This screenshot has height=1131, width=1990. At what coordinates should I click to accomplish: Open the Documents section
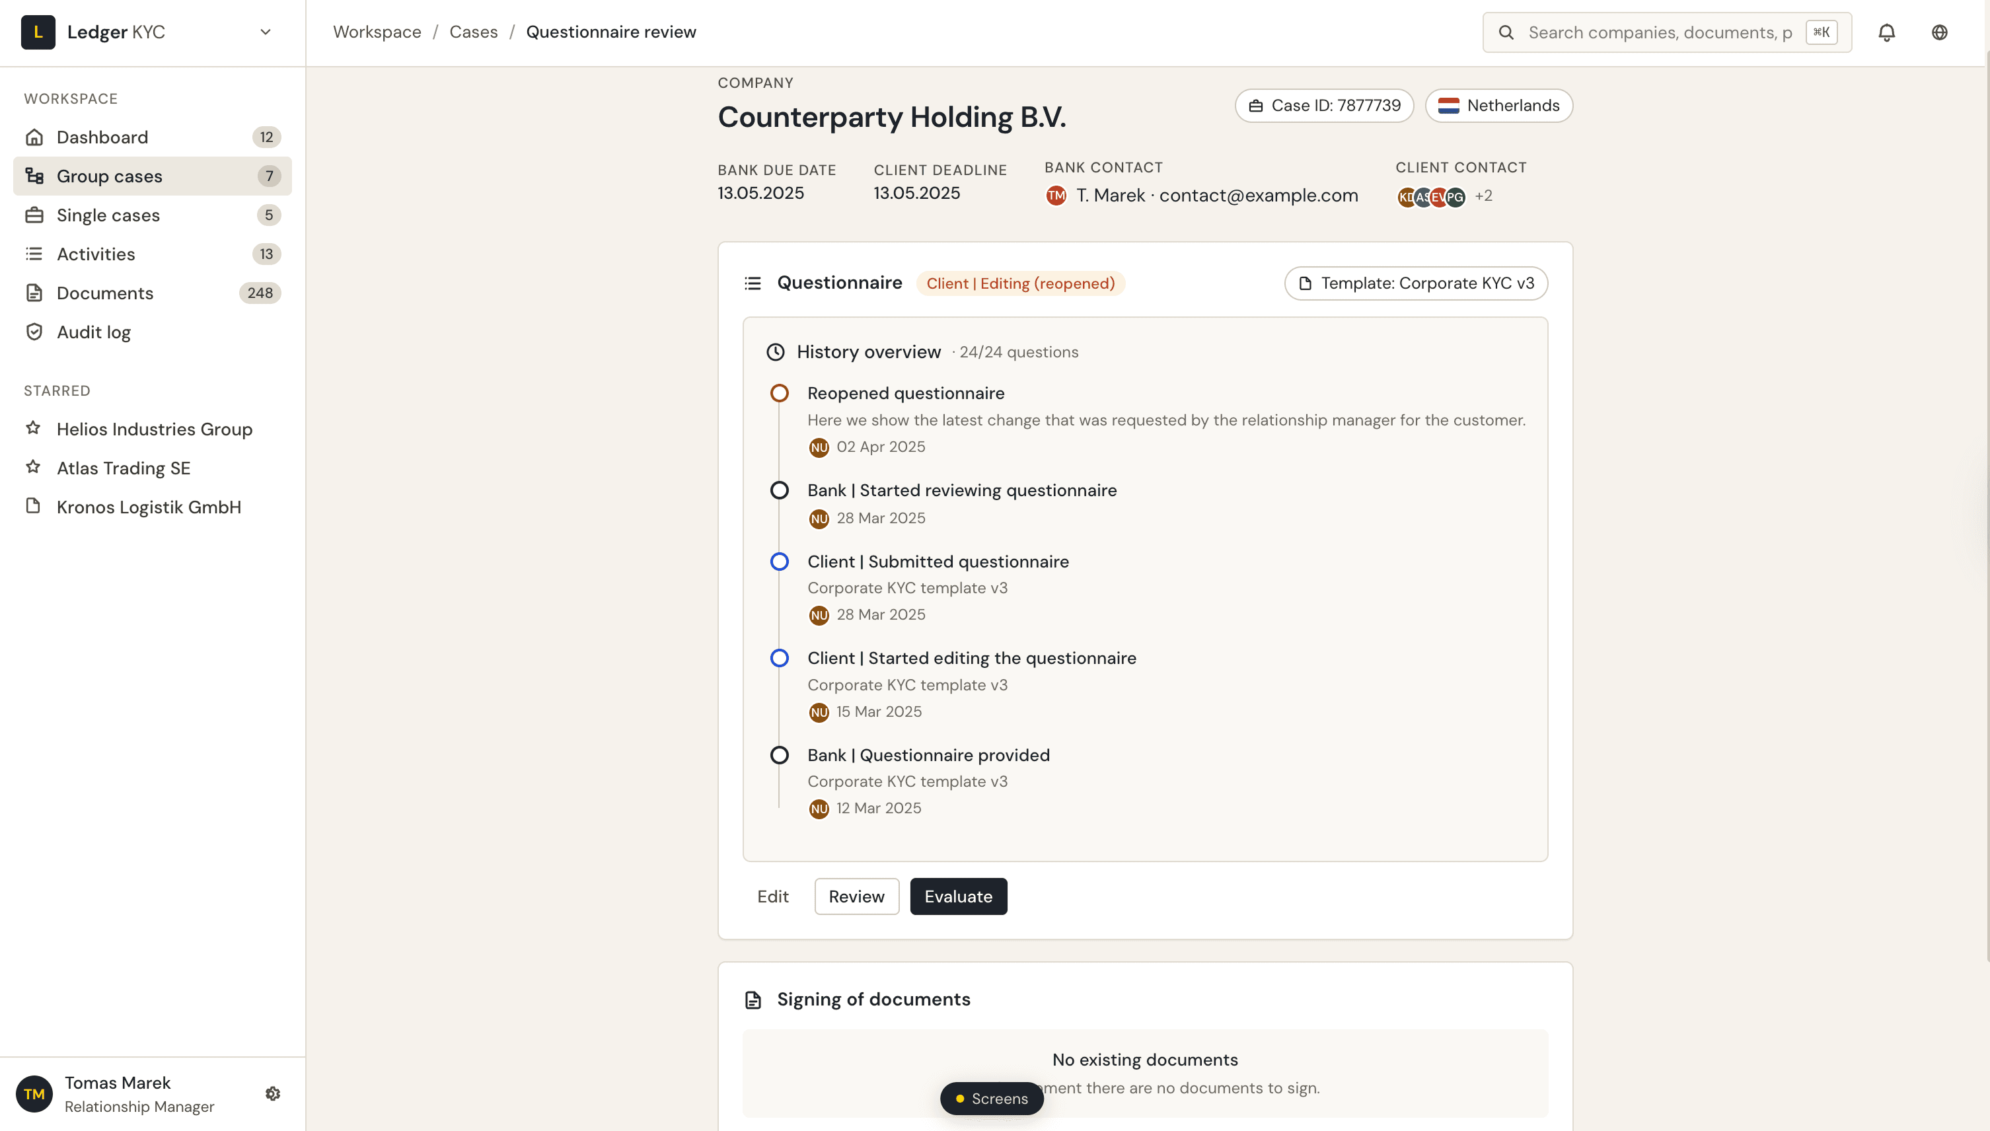105,293
